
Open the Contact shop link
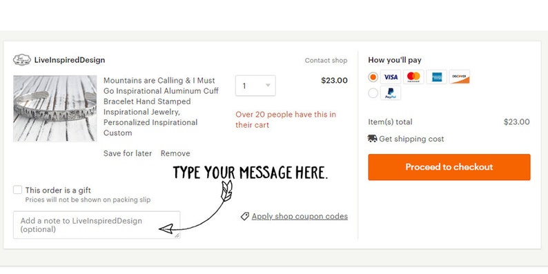[326, 61]
